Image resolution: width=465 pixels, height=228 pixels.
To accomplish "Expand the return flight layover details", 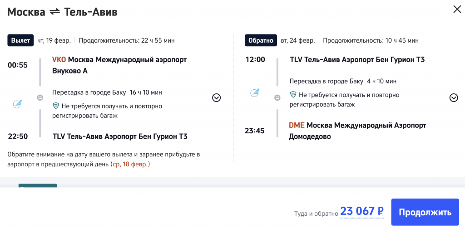I will click(454, 97).
